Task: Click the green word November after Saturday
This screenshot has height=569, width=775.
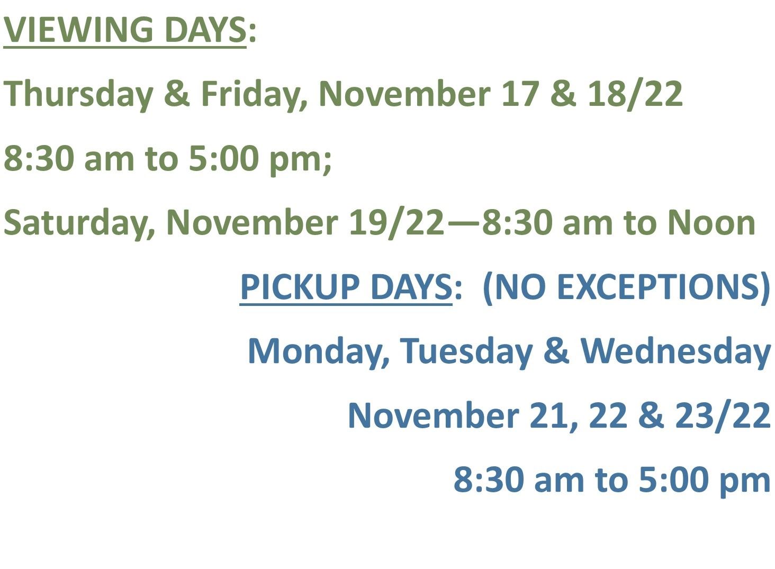Action: [251, 223]
